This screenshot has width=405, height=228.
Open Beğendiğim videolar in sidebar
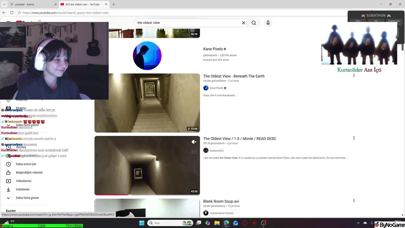pyautogui.click(x=29, y=173)
